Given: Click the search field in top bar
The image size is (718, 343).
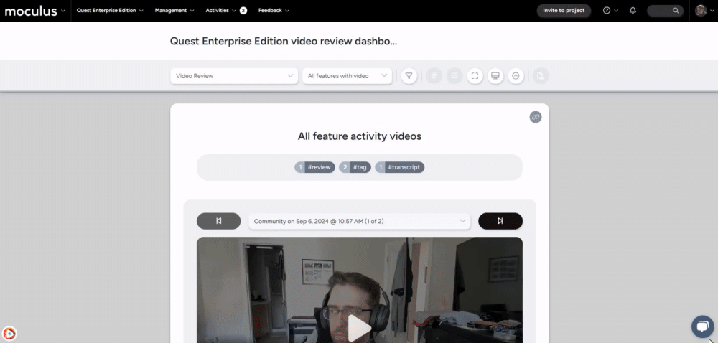Looking at the screenshot, I should [665, 11].
